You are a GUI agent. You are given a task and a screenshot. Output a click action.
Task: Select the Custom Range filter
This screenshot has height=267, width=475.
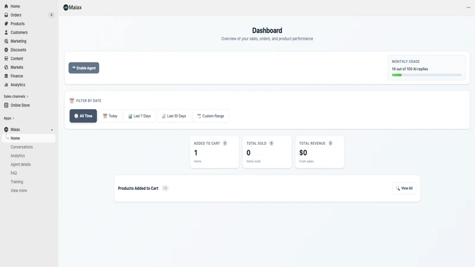pyautogui.click(x=211, y=116)
